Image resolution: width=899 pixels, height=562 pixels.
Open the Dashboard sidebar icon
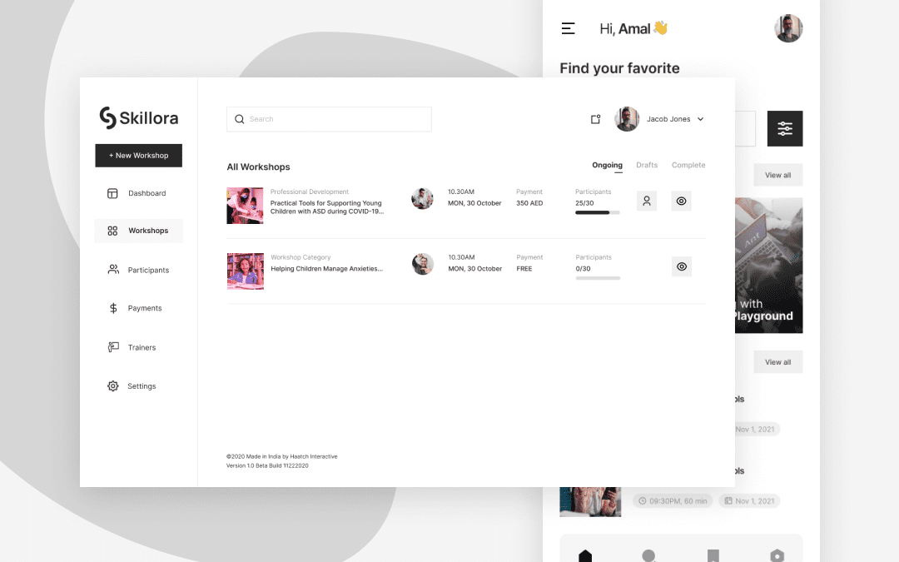coord(112,193)
